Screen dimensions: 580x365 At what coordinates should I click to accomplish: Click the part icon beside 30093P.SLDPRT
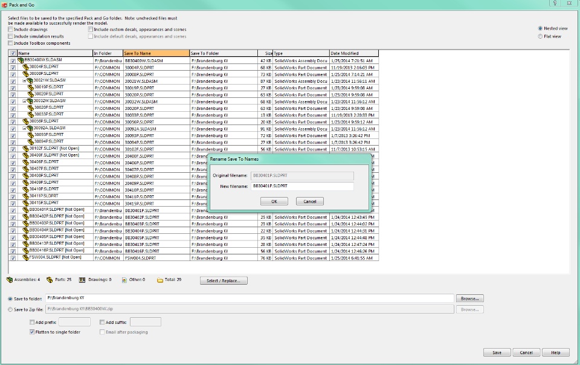pos(31,135)
